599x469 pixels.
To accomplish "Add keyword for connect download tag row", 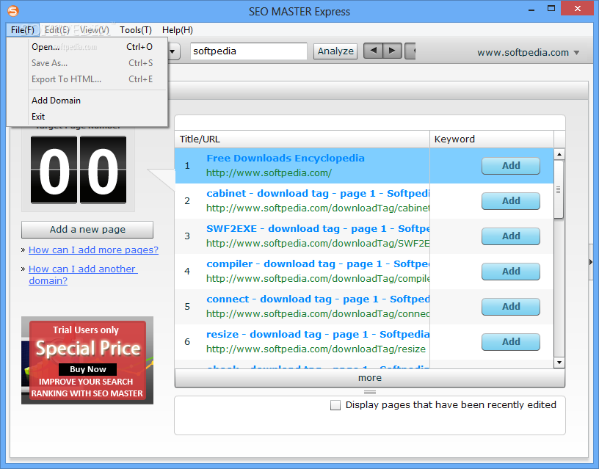I will pos(511,307).
